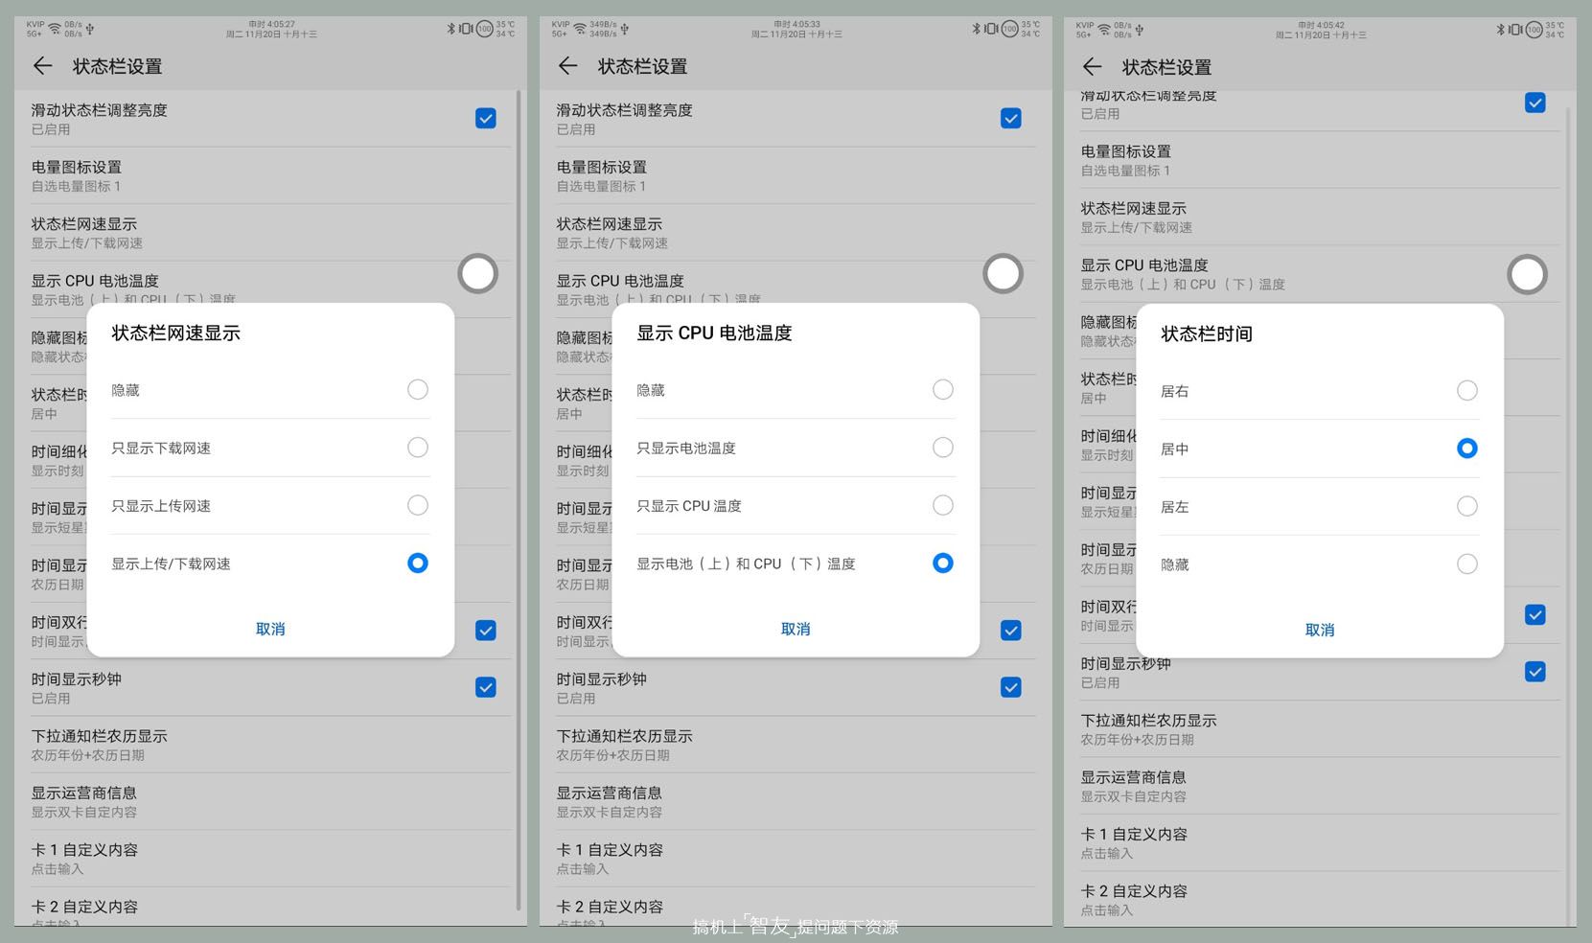Open 下拉通知栏农历显示 below 状态栏时间 dialog
Screen dimensions: 1592x943
pyautogui.click(x=1320, y=729)
